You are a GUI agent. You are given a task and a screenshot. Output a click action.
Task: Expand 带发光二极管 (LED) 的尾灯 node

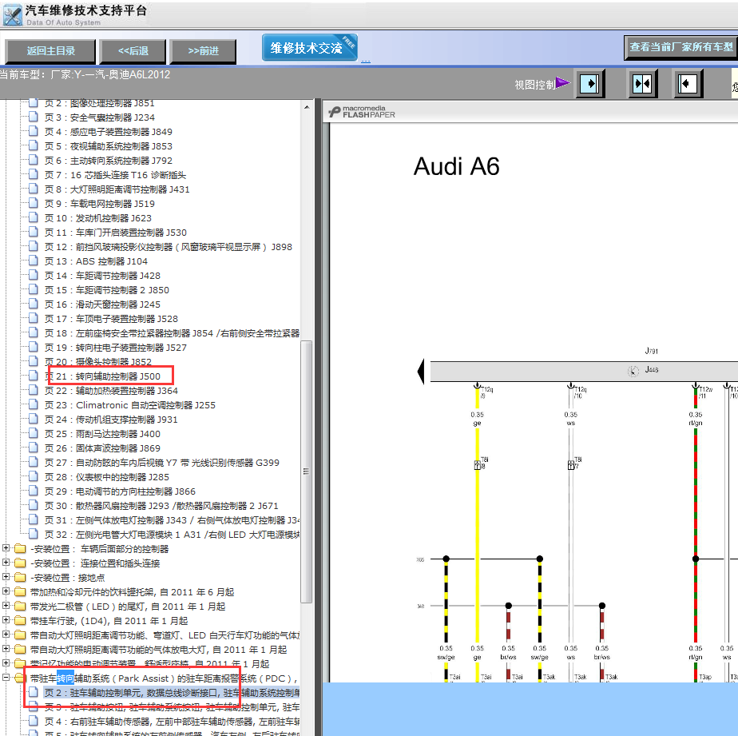(6, 606)
